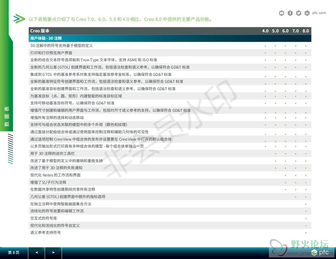Click the 4.0 column header
Screen dimensions: 336x259
click(265, 31)
